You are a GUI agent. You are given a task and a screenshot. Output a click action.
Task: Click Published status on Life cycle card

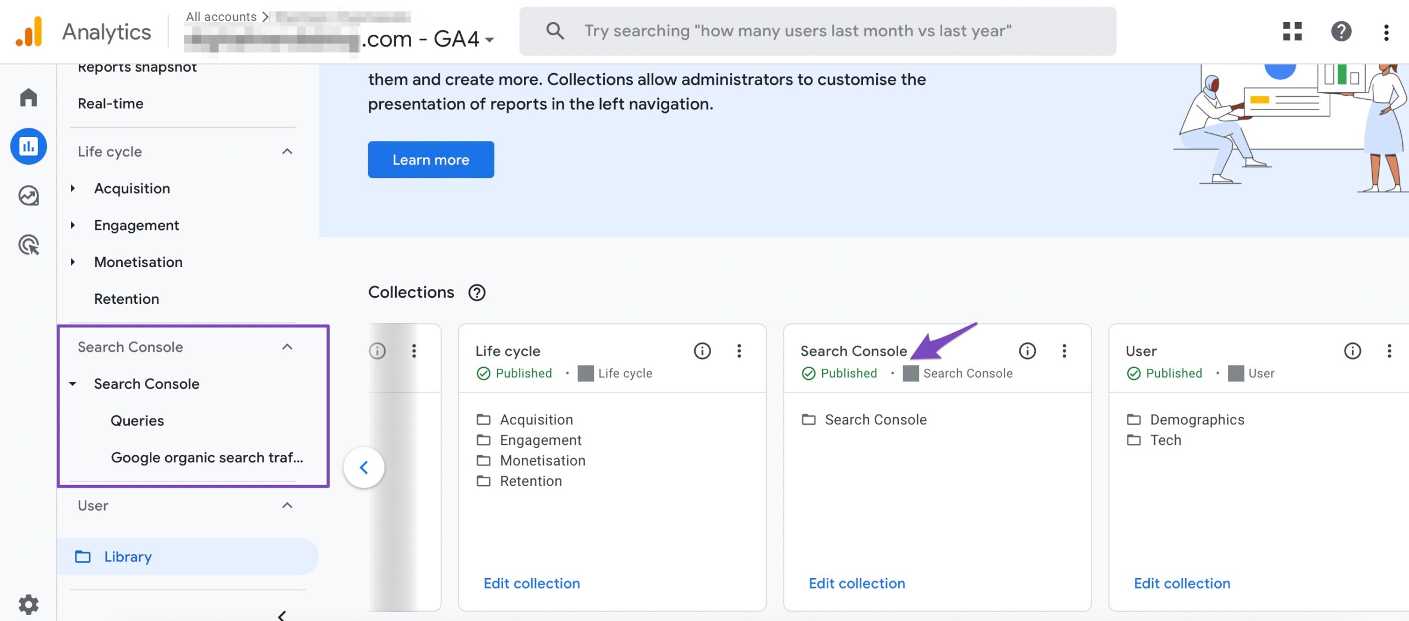coord(514,373)
